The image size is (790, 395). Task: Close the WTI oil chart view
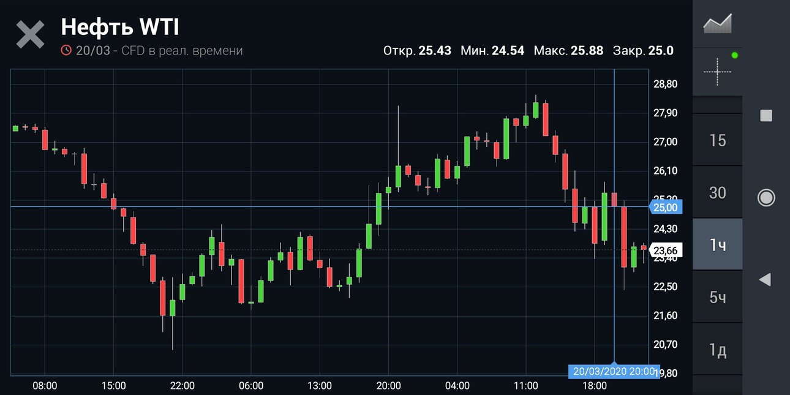(30, 34)
